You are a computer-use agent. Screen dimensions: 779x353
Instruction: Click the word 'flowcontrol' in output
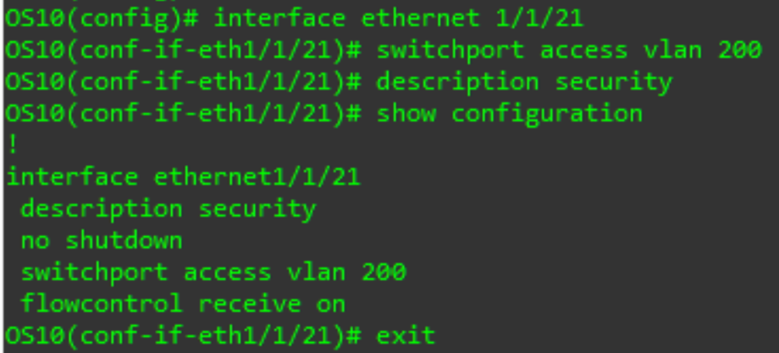[102, 304]
